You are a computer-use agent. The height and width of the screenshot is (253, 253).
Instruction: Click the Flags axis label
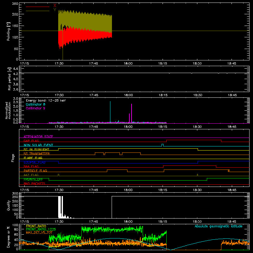click(13, 158)
